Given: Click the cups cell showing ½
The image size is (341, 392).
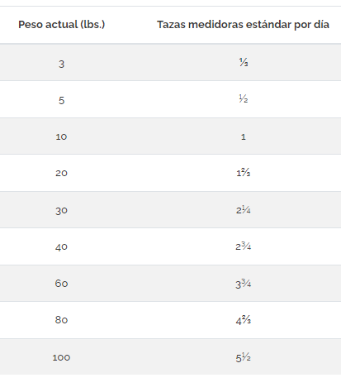Looking at the screenshot, I should [244, 98].
